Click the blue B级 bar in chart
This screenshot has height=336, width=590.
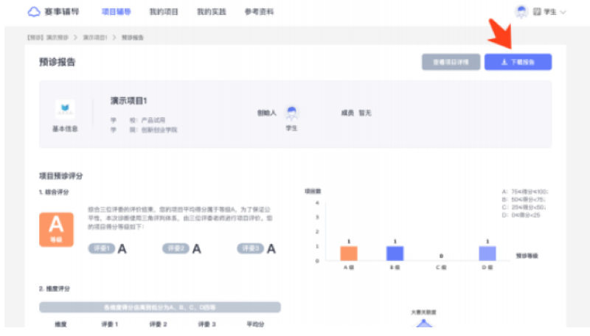[x=395, y=253]
